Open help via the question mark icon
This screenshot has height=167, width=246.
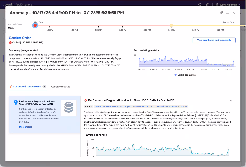point(208,4)
